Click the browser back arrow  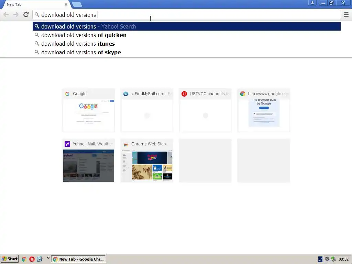[6, 15]
